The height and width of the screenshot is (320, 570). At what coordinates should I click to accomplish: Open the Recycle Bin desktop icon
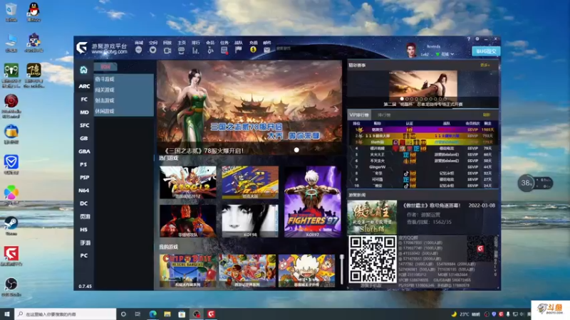(x=11, y=12)
